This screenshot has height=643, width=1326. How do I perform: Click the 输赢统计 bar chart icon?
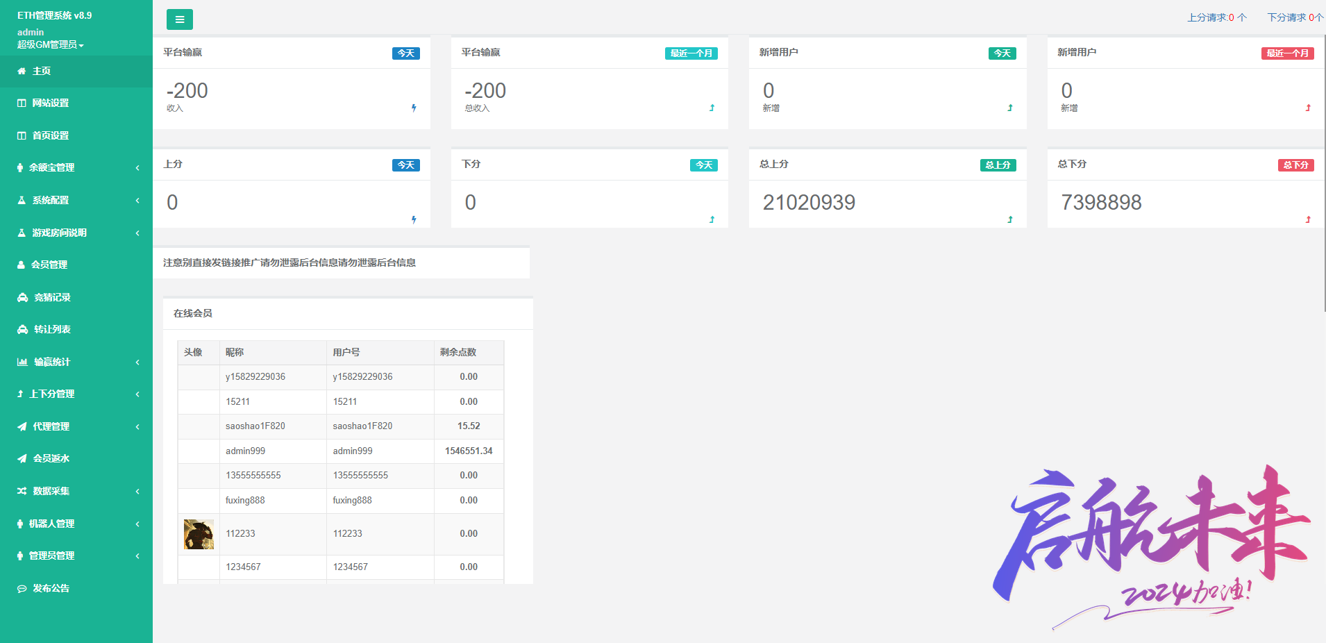[x=22, y=362]
